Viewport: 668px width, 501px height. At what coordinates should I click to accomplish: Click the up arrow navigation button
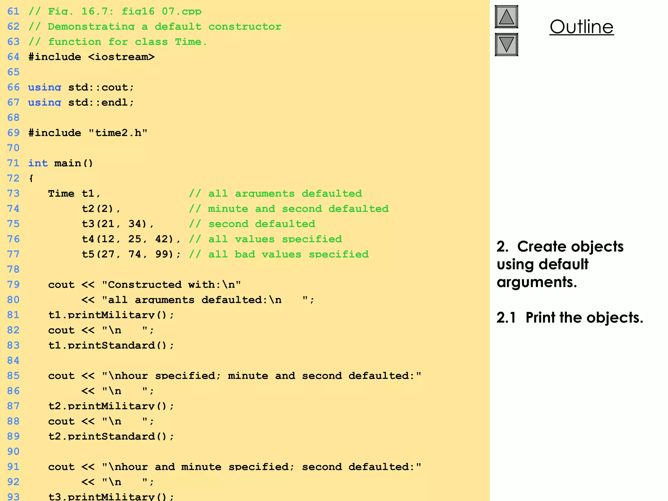(x=506, y=17)
